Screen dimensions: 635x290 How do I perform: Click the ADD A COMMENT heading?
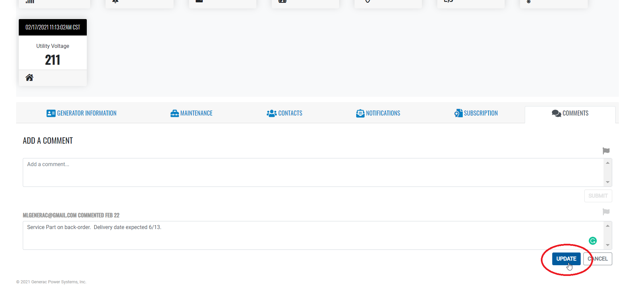click(48, 141)
